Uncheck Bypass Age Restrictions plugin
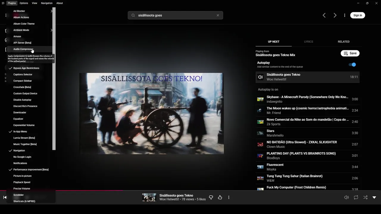This screenshot has height=214, width=381. pyautogui.click(x=26, y=68)
